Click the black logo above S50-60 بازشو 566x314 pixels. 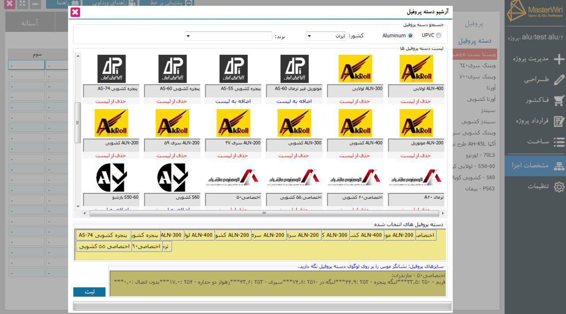coord(111,177)
